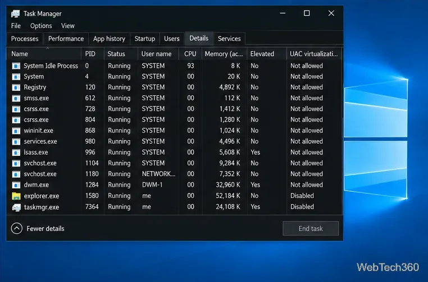Screen dimensions: 428x282
Task: Maximize the Task Manager window
Action: coord(307,13)
